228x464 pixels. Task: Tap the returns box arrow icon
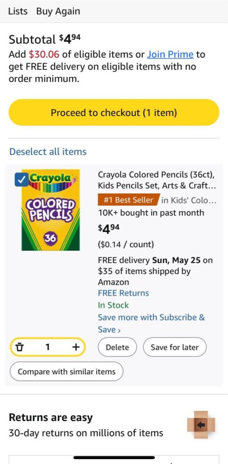tap(201, 425)
